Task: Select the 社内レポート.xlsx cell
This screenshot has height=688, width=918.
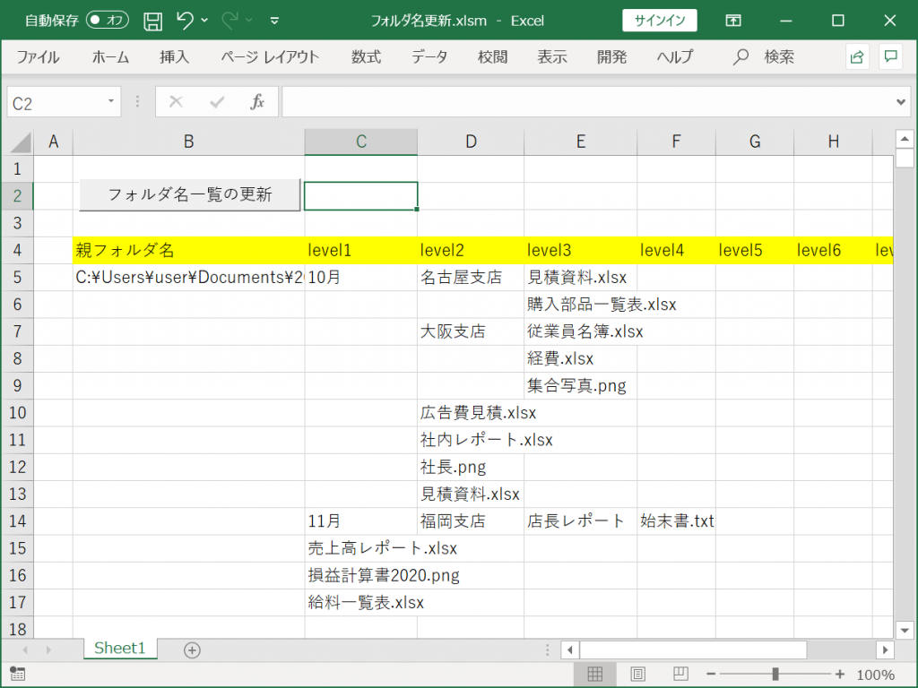Action: point(471,440)
